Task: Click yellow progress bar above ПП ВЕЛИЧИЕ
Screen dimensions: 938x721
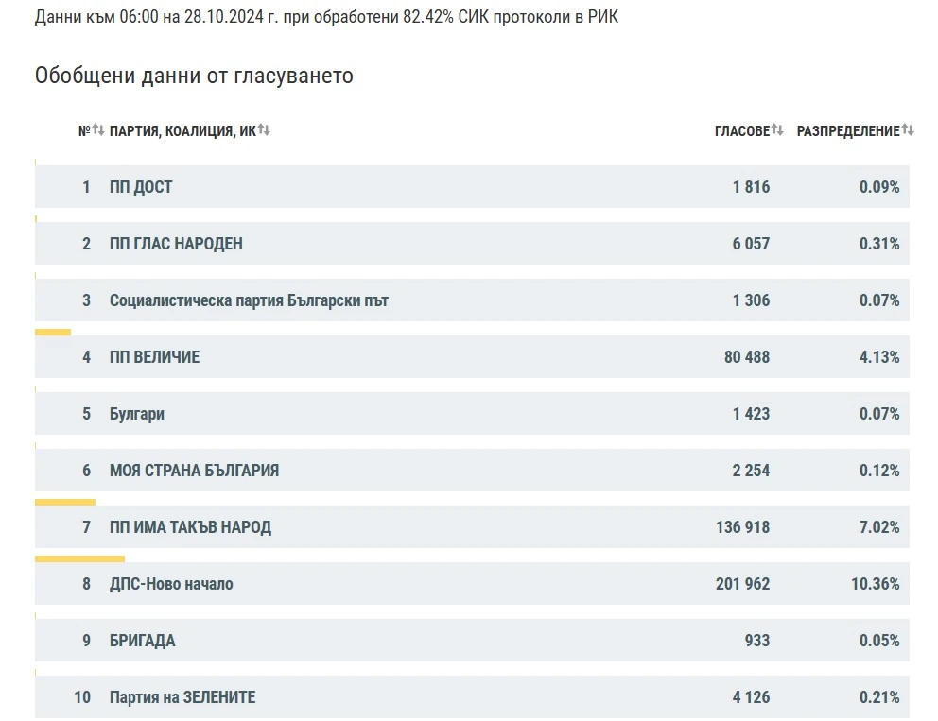Action: coord(53,332)
